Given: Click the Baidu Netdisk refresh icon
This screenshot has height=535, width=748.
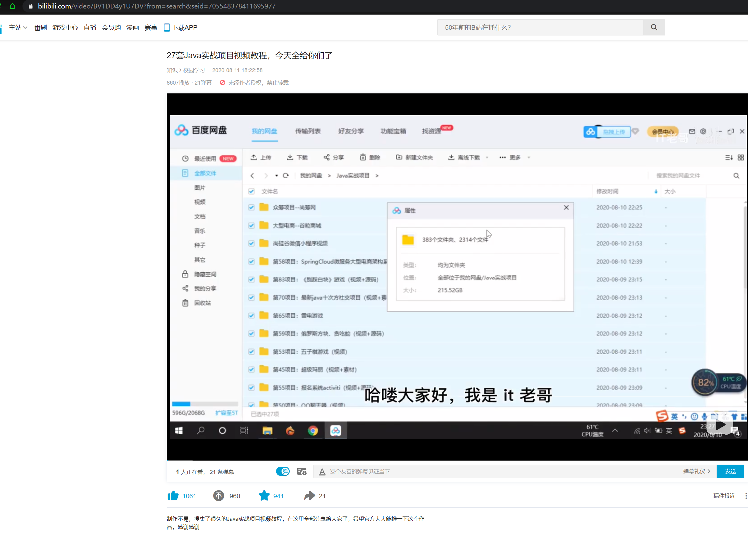Looking at the screenshot, I should click(285, 176).
